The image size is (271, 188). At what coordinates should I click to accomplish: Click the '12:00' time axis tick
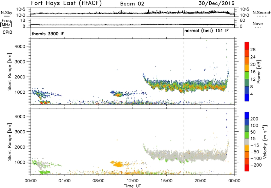click(x=132, y=181)
